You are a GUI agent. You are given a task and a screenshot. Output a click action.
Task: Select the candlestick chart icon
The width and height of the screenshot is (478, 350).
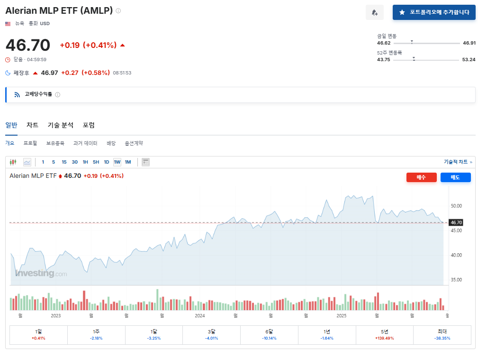click(x=13, y=162)
